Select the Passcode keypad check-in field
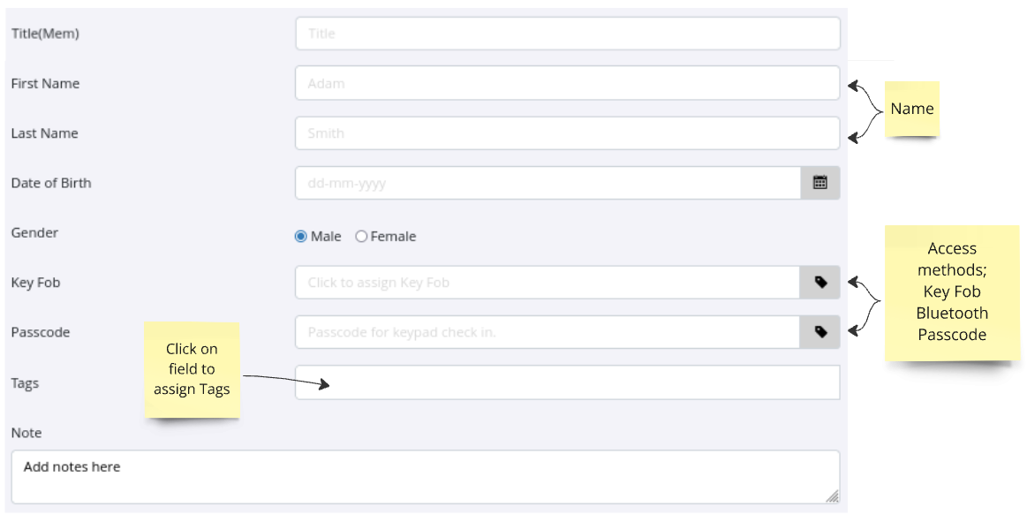Viewport: 1027px width, 522px height. tap(547, 332)
